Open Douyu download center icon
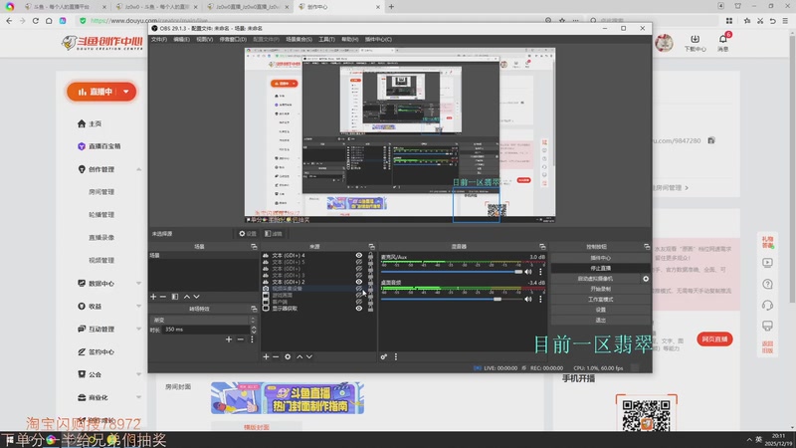The width and height of the screenshot is (796, 448). [695, 40]
